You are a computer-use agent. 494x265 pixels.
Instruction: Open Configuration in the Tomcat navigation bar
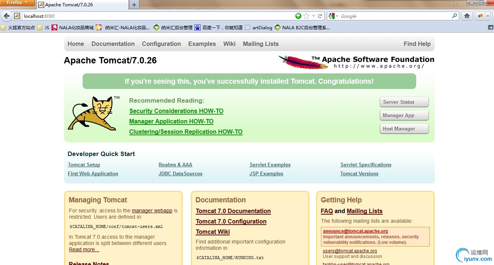(162, 44)
